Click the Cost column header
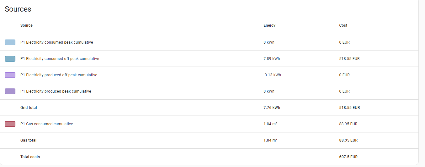This screenshot has height=167, width=425. point(343,25)
